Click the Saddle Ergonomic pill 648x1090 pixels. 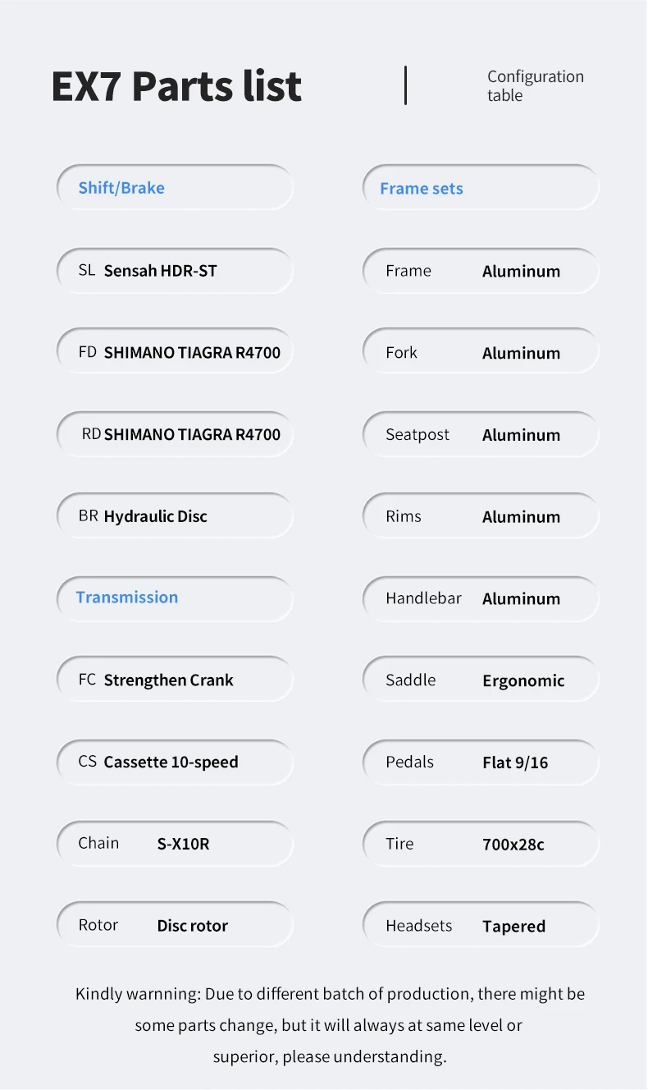pos(481,679)
